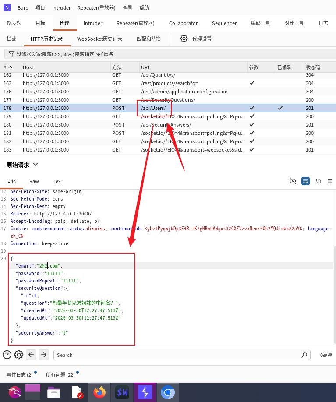Open search settings gear icon
The height and width of the screenshot is (402, 336).
[x=19, y=355]
